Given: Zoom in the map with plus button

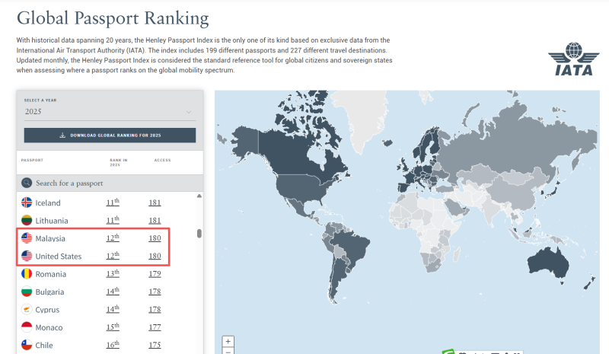Looking at the screenshot, I should coord(228,341).
